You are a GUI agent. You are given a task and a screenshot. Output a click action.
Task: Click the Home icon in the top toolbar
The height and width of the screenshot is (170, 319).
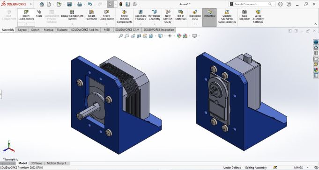click(42, 4)
